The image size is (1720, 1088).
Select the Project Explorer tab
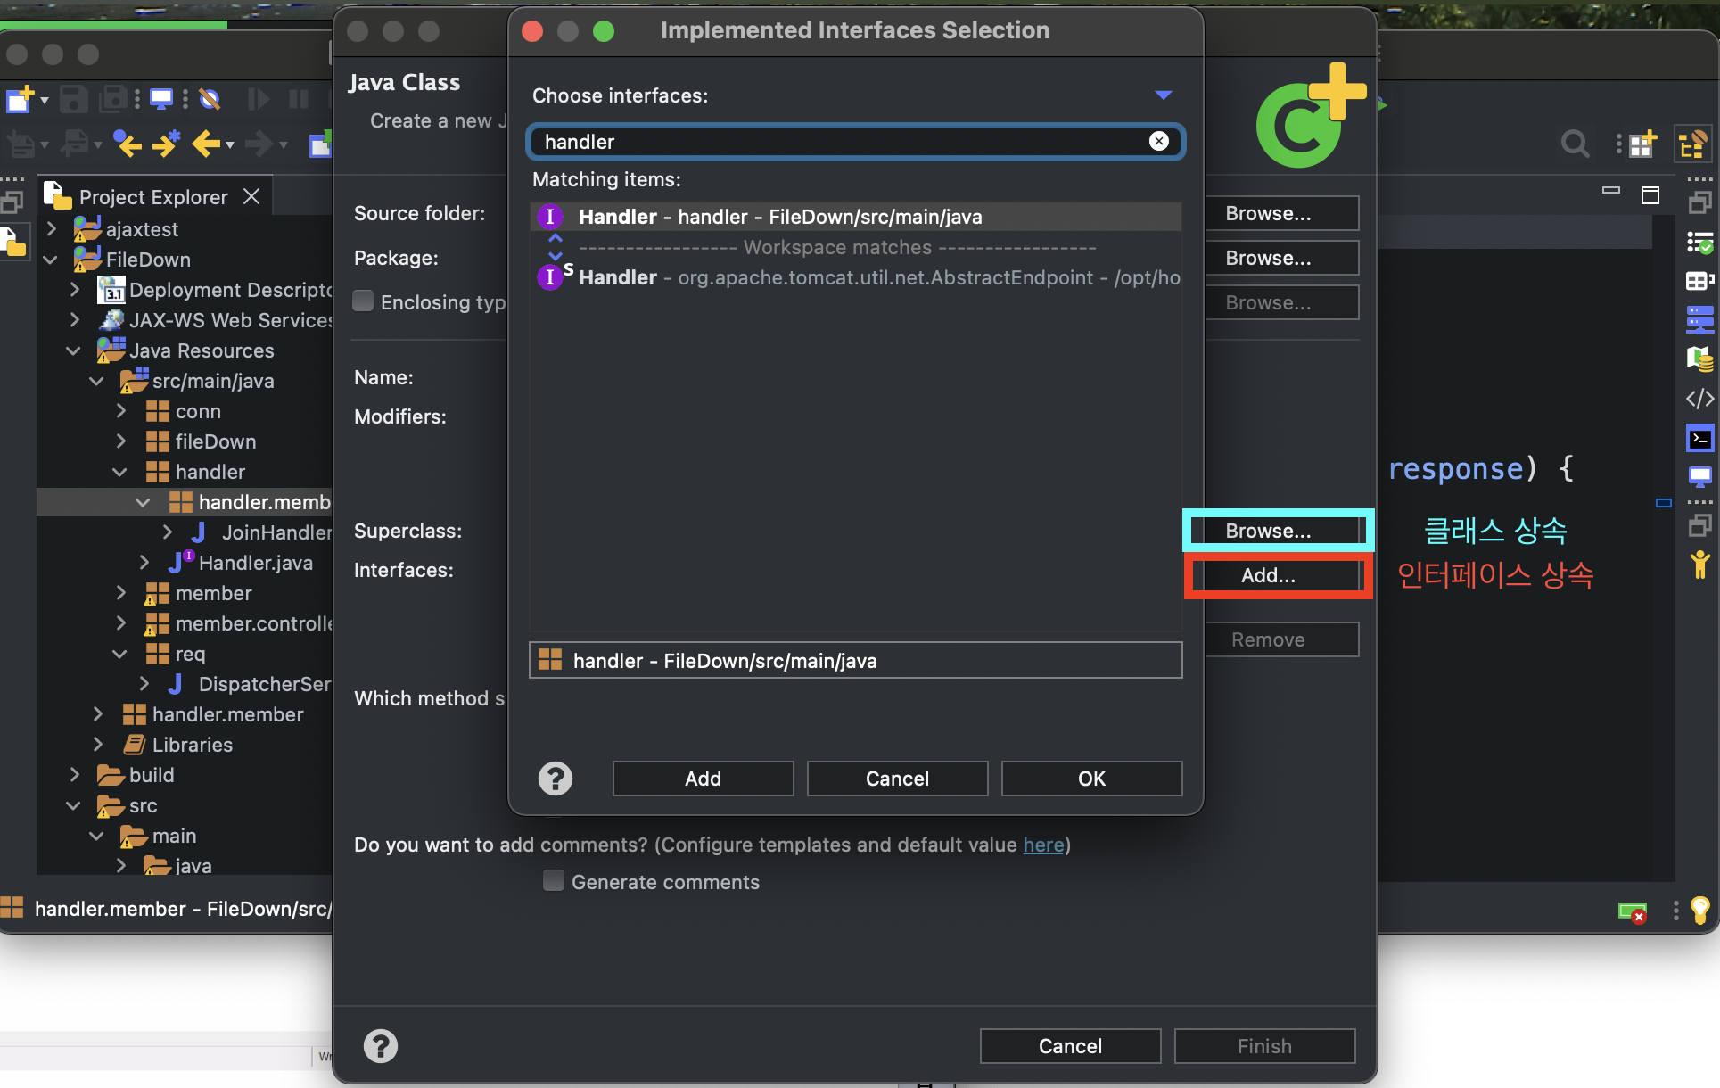click(152, 197)
